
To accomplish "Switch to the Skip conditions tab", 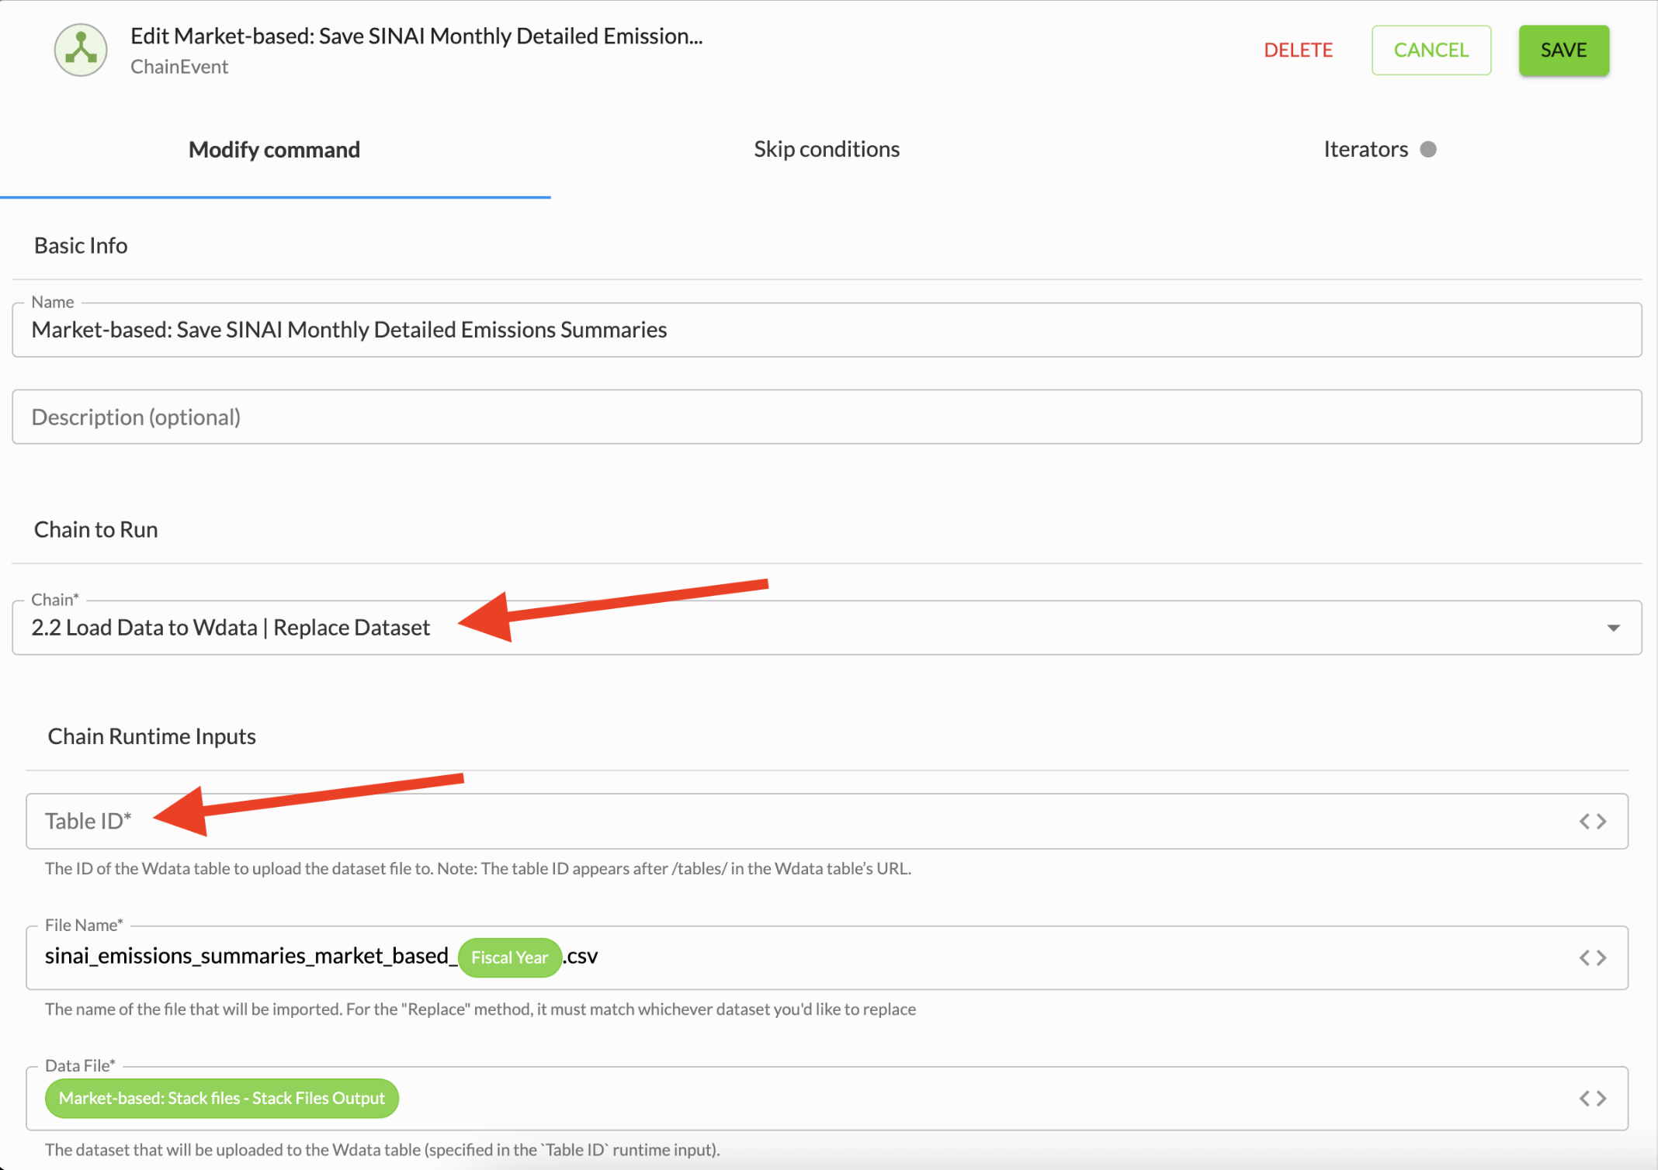I will 826,149.
